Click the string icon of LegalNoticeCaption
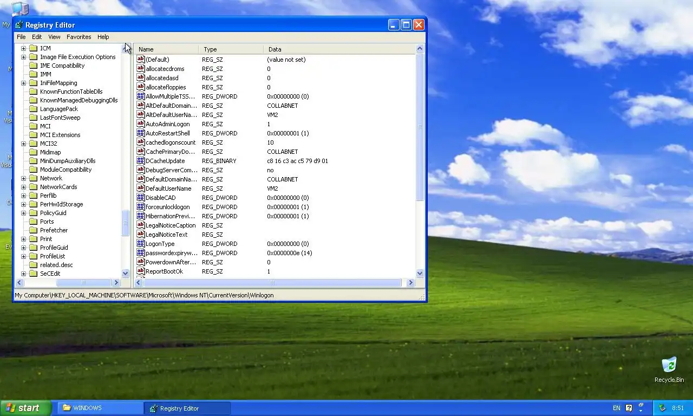 click(x=141, y=225)
